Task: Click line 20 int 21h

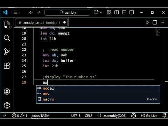Action: (x=48, y=39)
